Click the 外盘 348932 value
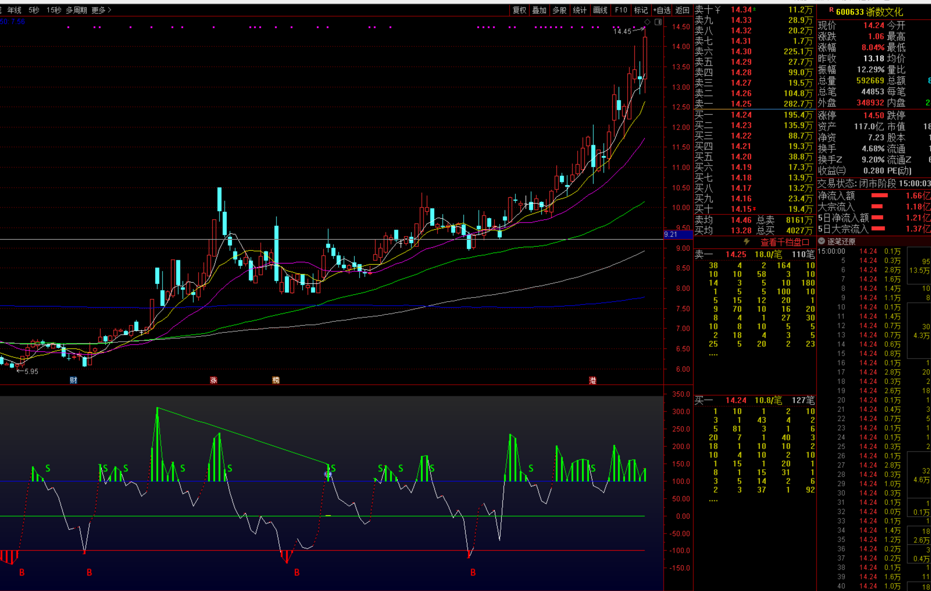This screenshot has width=931, height=591. [x=870, y=103]
